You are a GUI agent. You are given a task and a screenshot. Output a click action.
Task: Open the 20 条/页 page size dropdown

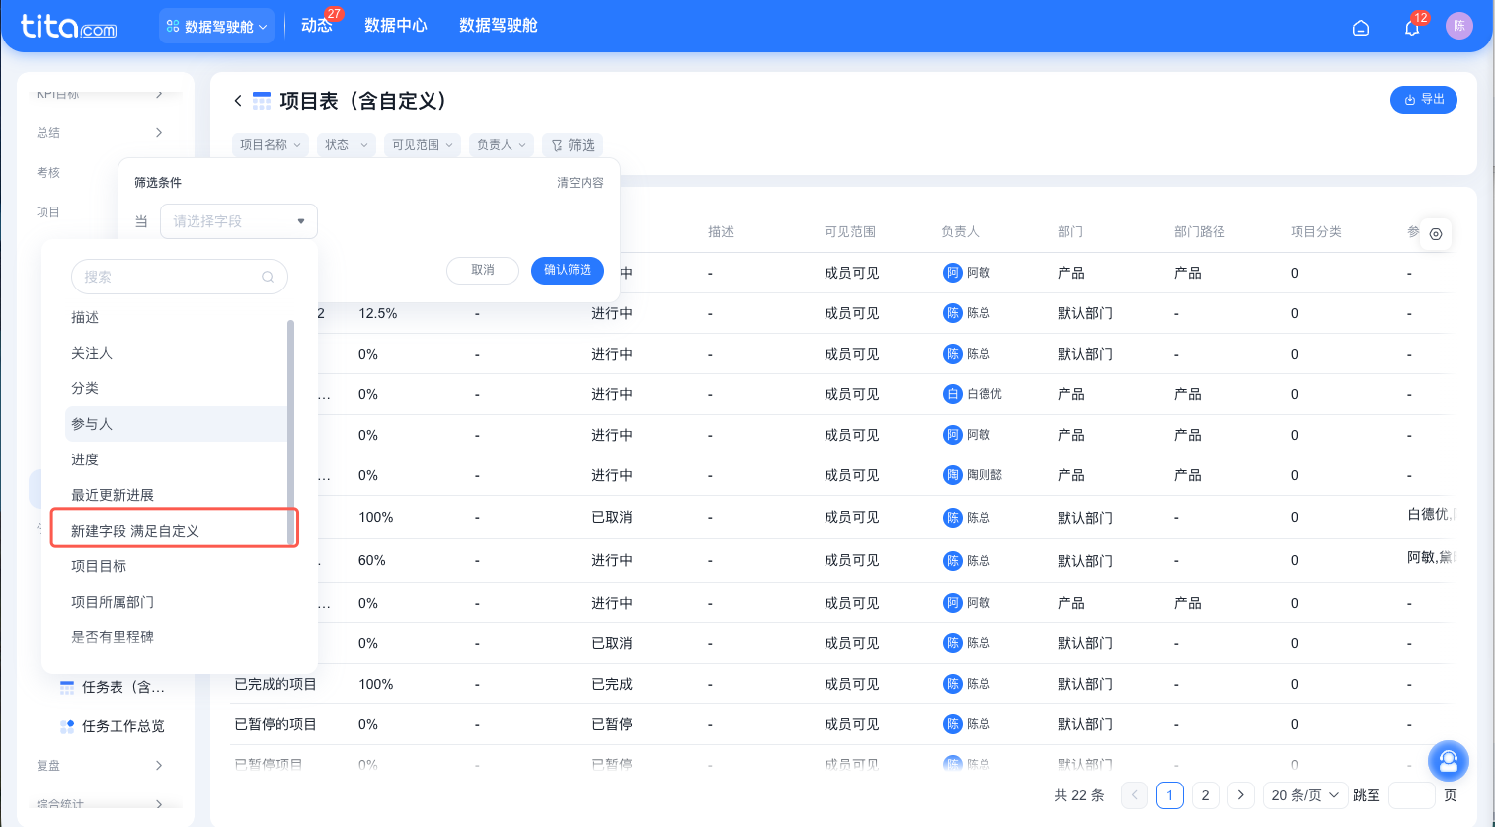1305,795
